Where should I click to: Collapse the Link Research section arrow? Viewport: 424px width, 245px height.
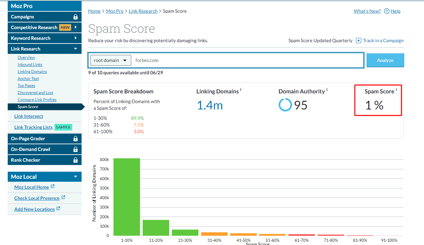(76, 49)
